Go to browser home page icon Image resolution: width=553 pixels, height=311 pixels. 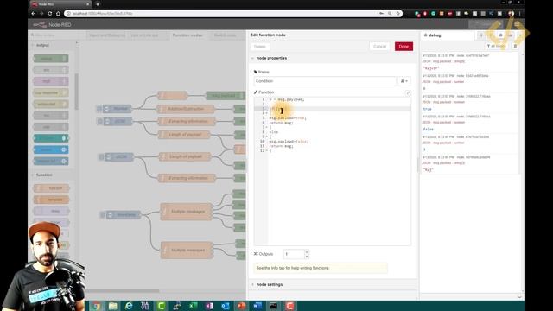tap(58, 14)
